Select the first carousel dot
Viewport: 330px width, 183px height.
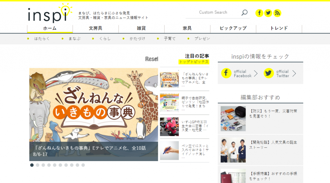point(32,165)
